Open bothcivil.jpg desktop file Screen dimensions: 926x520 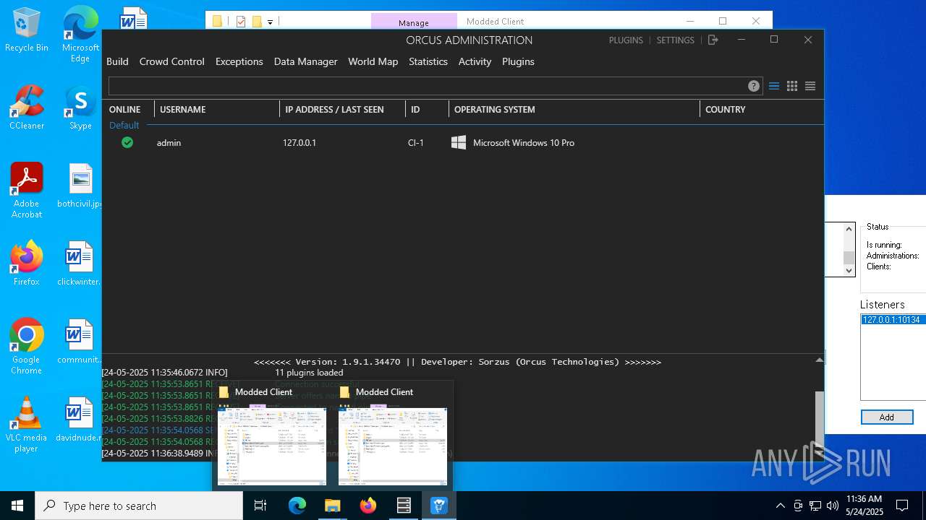pyautogui.click(x=80, y=186)
